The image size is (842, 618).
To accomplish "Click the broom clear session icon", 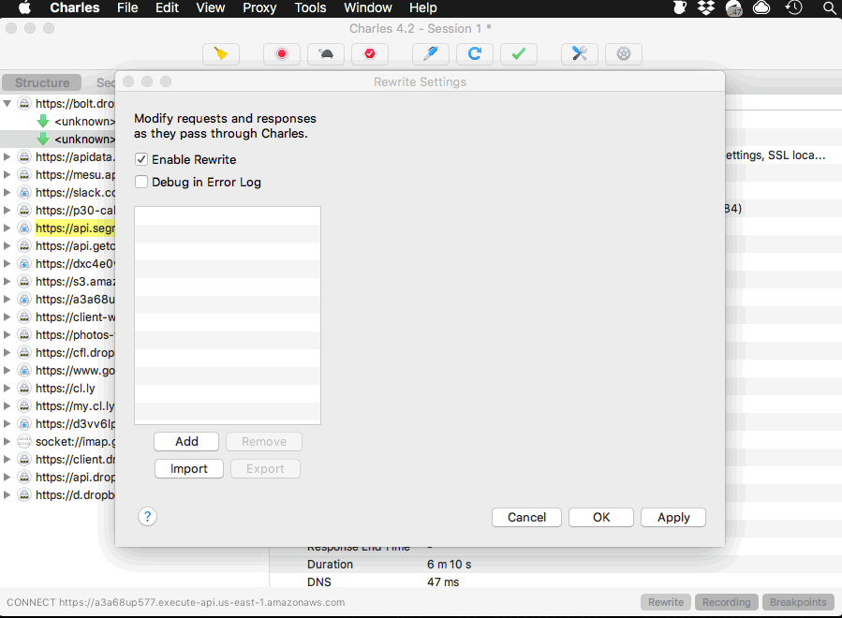I will (221, 54).
